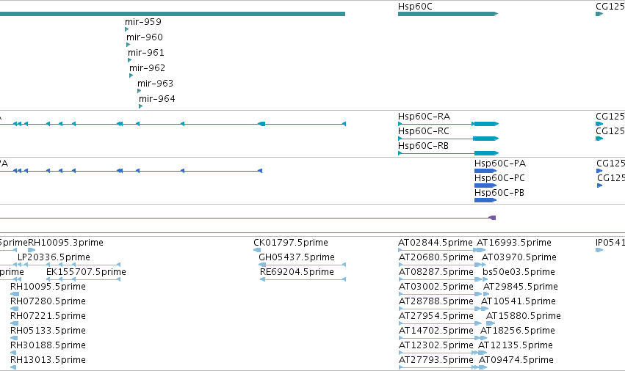This screenshot has width=625, height=371.
Task: Click the Hsp60C gene label
Action: [x=415, y=7]
